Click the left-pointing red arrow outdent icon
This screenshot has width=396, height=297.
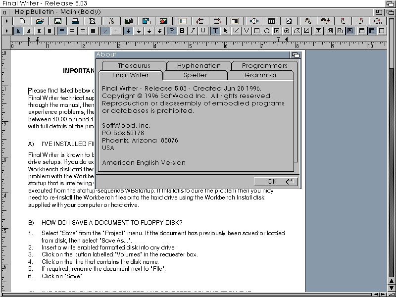tap(200, 21)
